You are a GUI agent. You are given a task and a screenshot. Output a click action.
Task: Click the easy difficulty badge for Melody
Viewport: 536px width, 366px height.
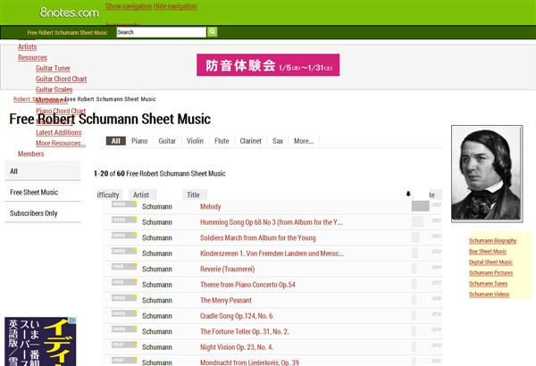(124, 204)
